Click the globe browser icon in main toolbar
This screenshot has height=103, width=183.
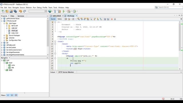coord(50,11)
